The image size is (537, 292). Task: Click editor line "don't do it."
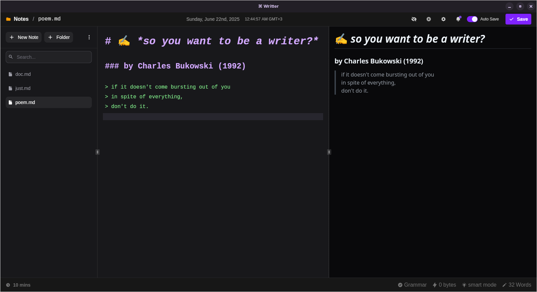click(x=127, y=106)
